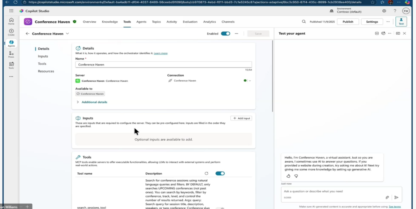Image resolution: width=416 pixels, height=209 pixels.
Task: Click the Add input button
Action: click(241, 118)
